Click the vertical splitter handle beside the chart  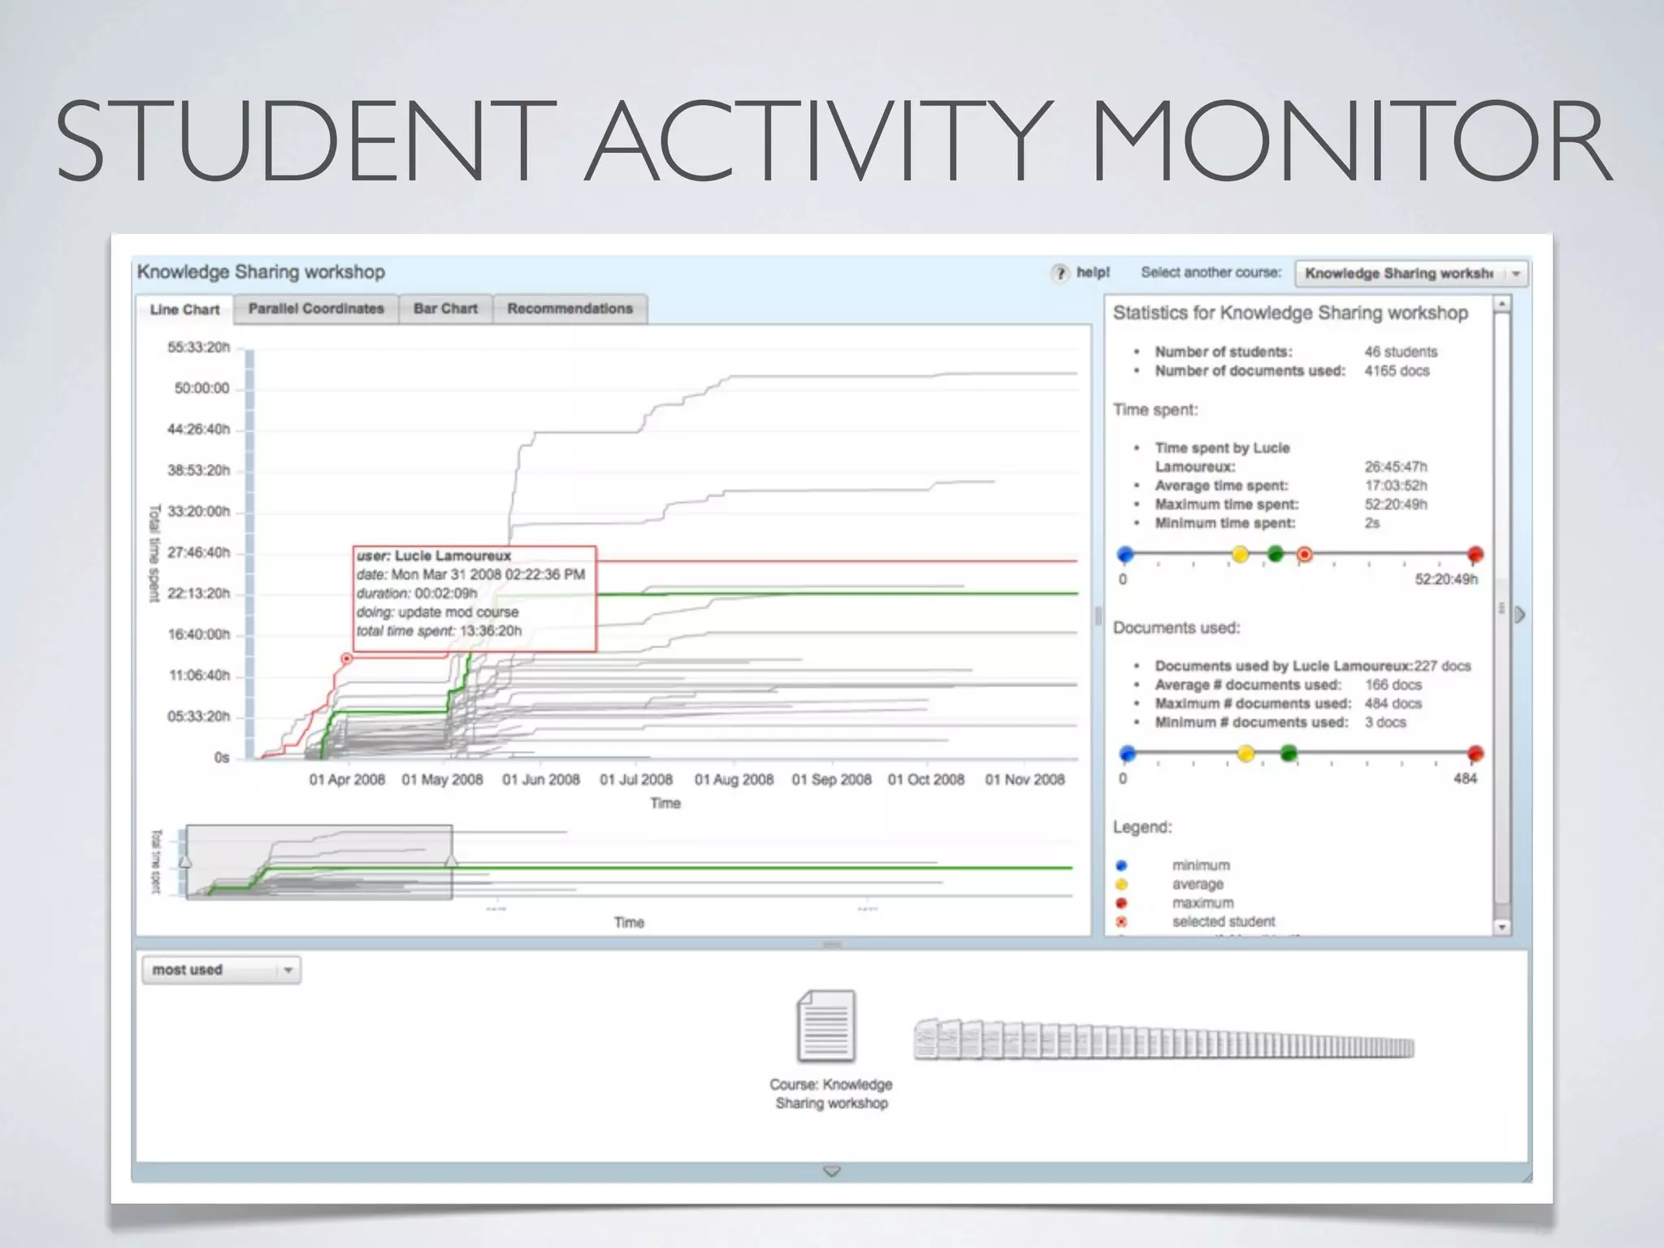click(x=1098, y=616)
